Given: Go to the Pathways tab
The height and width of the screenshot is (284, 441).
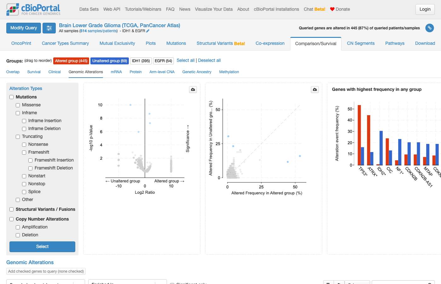Looking at the screenshot, I should (x=395, y=44).
